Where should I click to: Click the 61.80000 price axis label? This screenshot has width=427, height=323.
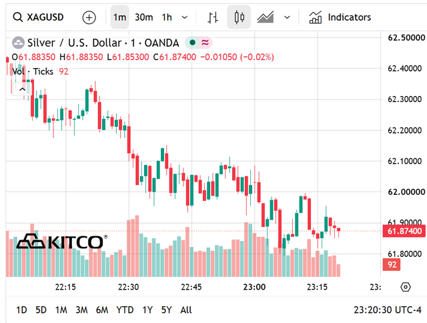(x=405, y=254)
